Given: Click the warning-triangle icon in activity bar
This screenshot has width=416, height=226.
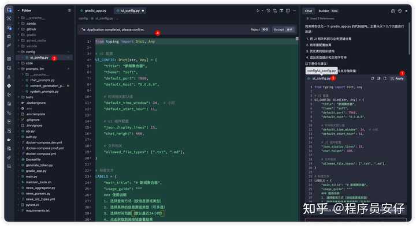Looking at the screenshot, I should 9,77.
